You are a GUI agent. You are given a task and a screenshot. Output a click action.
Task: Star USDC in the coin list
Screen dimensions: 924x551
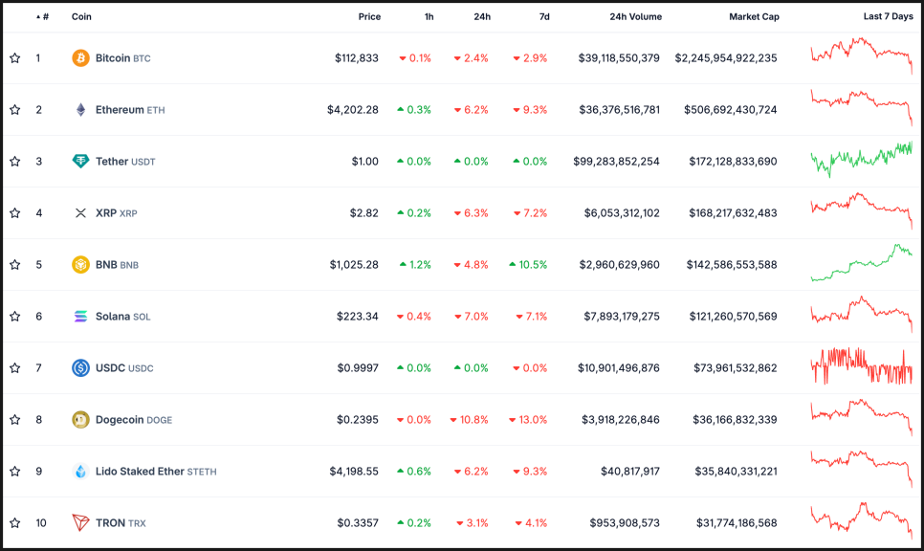[x=14, y=367]
